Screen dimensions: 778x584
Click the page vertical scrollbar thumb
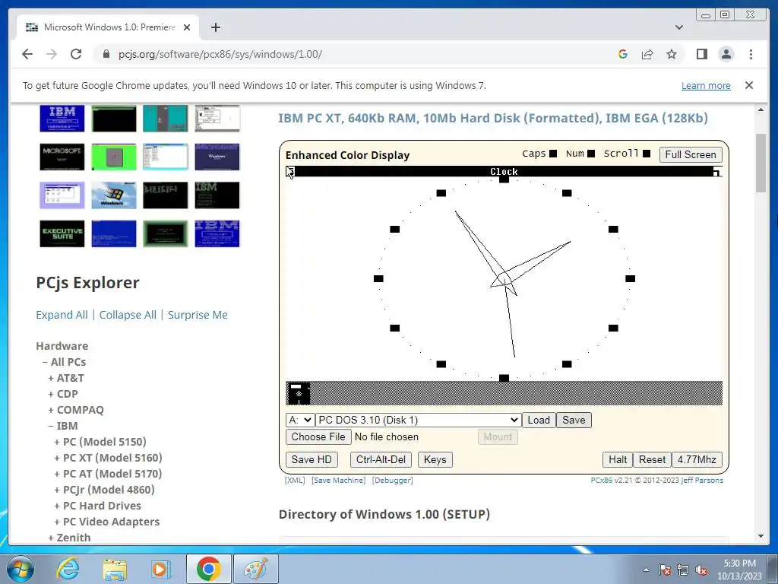point(761,163)
